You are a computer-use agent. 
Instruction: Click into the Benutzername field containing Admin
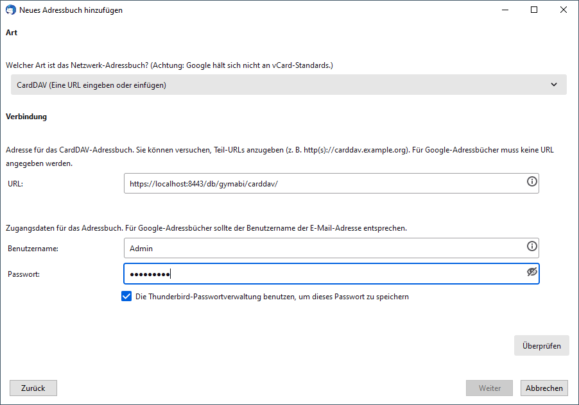click(321, 248)
